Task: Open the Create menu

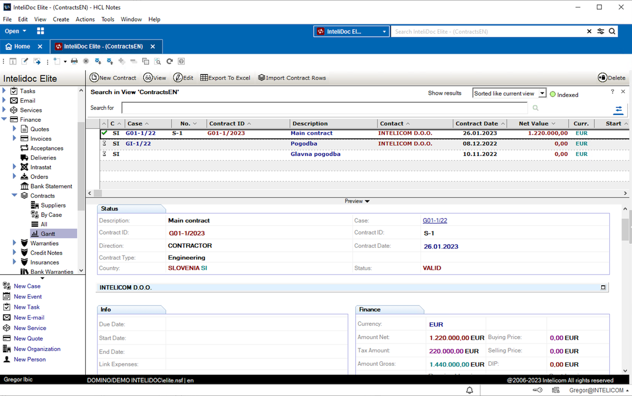Action: [x=61, y=19]
